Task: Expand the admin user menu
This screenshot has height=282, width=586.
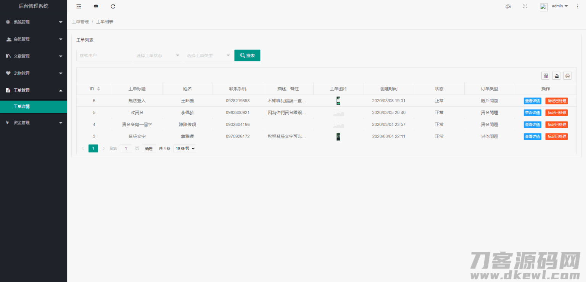Action: click(x=560, y=6)
